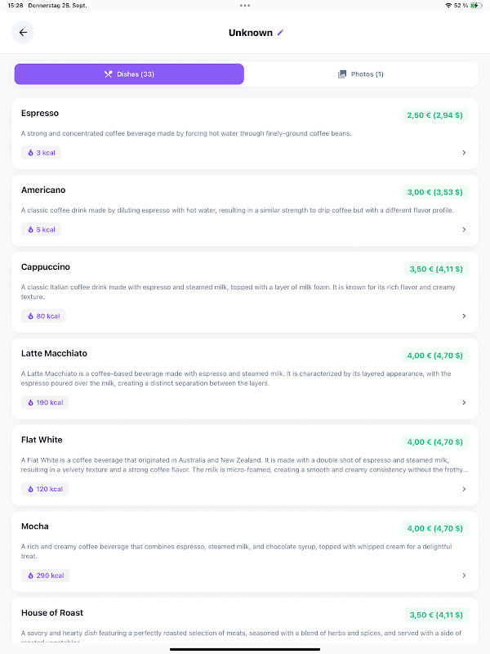The height and width of the screenshot is (654, 490).
Task: Expand Flat White via right chevron
Action: (x=464, y=490)
